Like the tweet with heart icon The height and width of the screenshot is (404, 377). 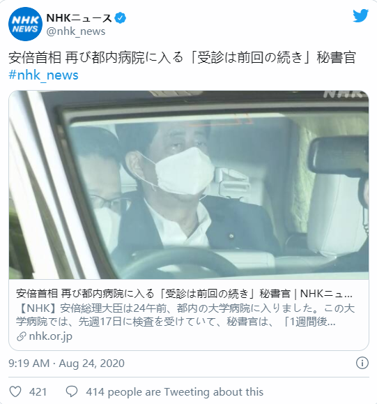click(15, 392)
